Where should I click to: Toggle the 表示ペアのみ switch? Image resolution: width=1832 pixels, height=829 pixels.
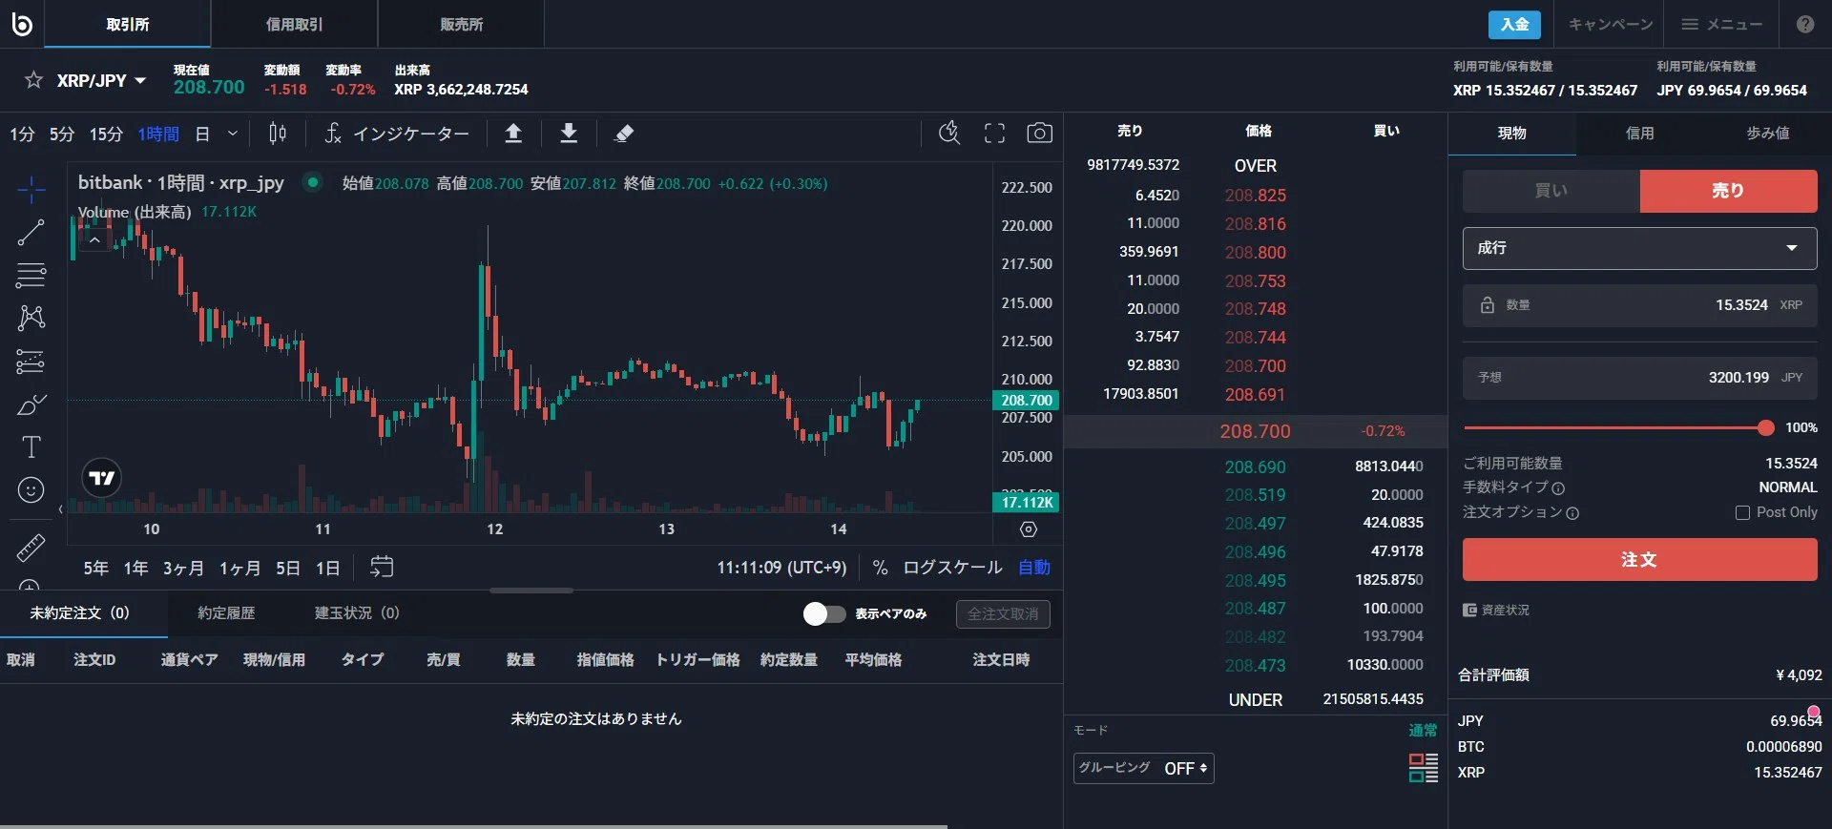[x=823, y=613]
